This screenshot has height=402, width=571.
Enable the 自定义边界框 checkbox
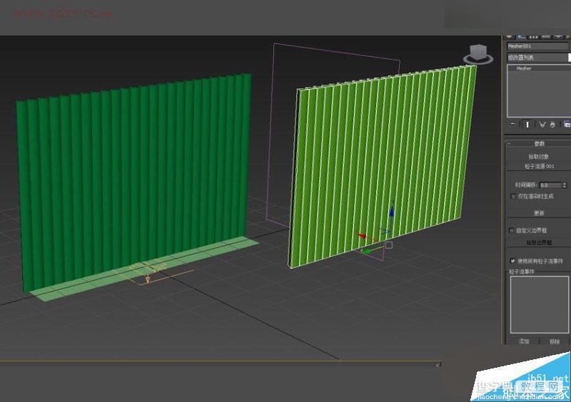512,231
